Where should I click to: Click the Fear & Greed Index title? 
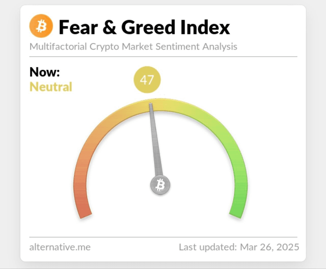click(x=144, y=27)
